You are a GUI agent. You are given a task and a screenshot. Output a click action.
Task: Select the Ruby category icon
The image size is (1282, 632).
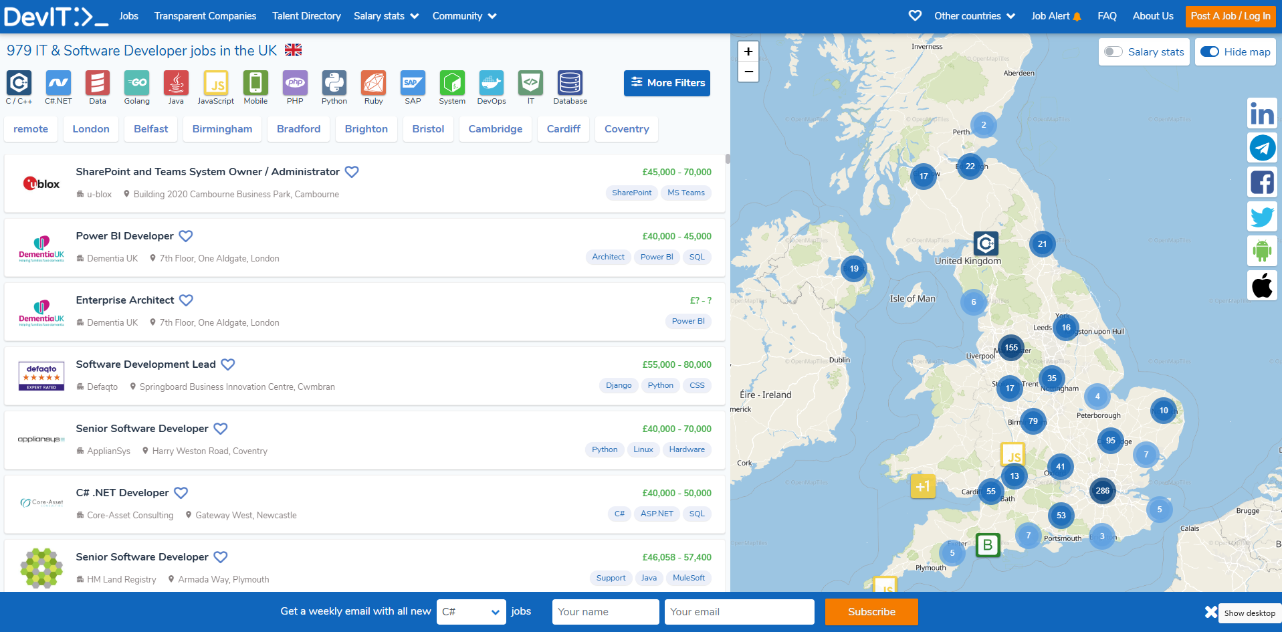[374, 83]
